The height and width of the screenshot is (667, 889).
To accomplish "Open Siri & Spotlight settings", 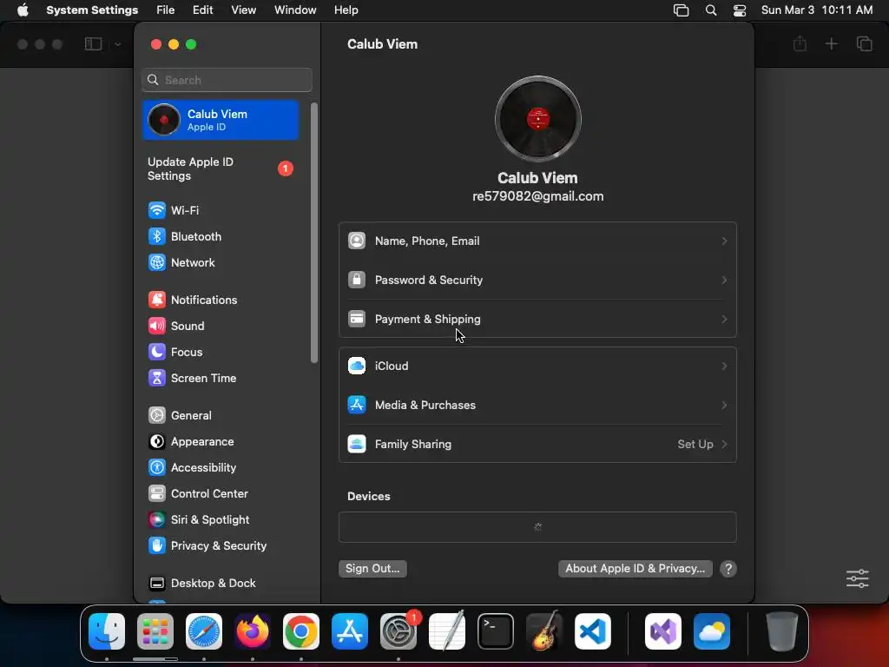I will (199, 520).
